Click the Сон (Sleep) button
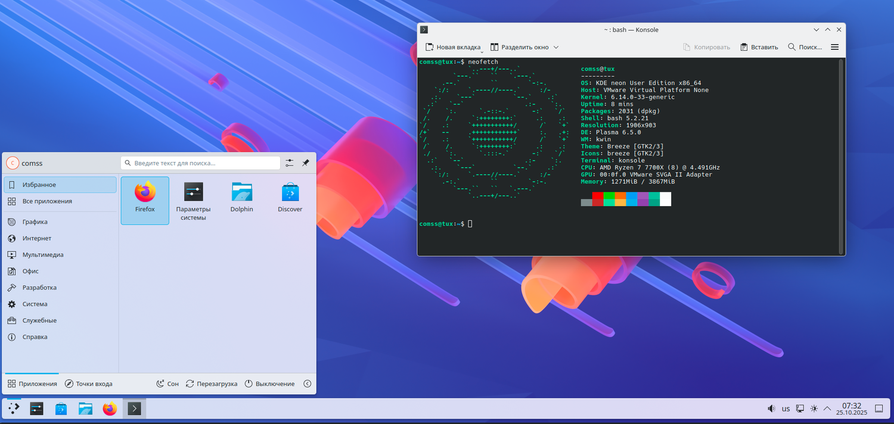Screen dimensions: 894x424 pyautogui.click(x=167, y=384)
